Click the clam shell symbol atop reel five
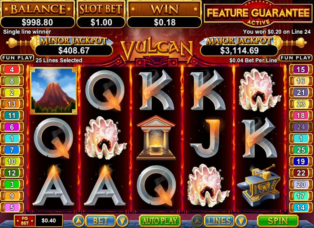The width and height of the screenshot is (314, 228). 260,90
